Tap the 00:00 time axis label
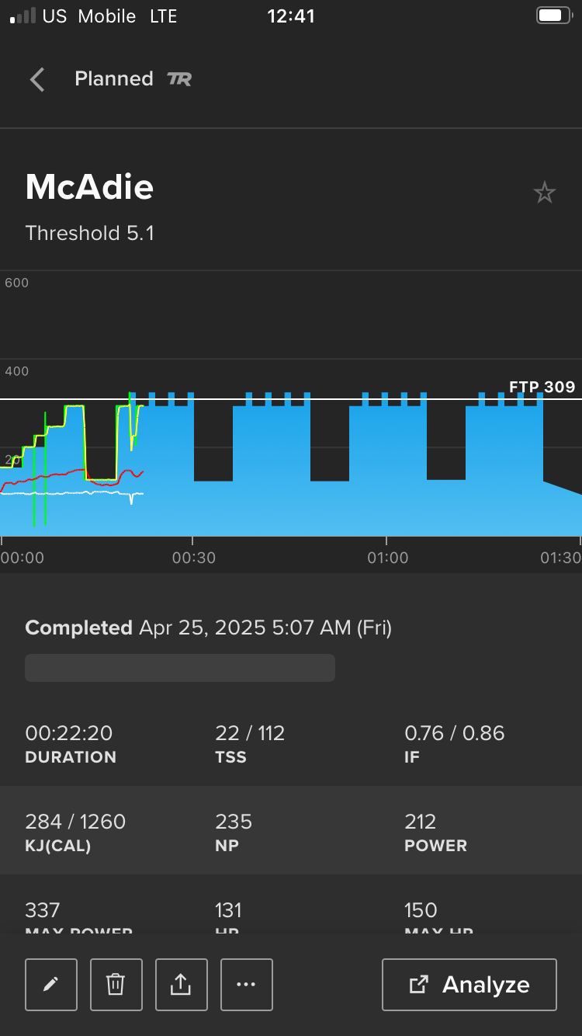The width and height of the screenshot is (582, 1036). [x=23, y=558]
